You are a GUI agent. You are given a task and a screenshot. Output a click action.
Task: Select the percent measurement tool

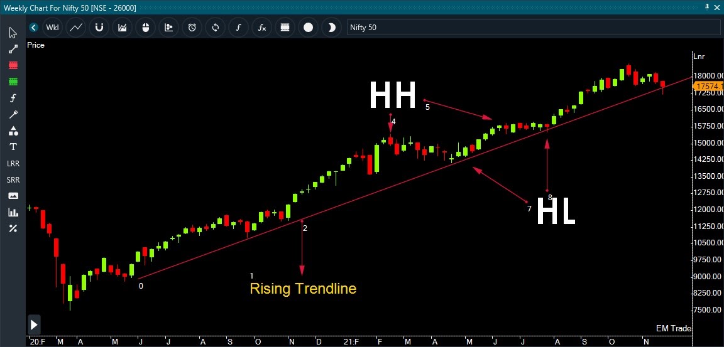pos(13,228)
